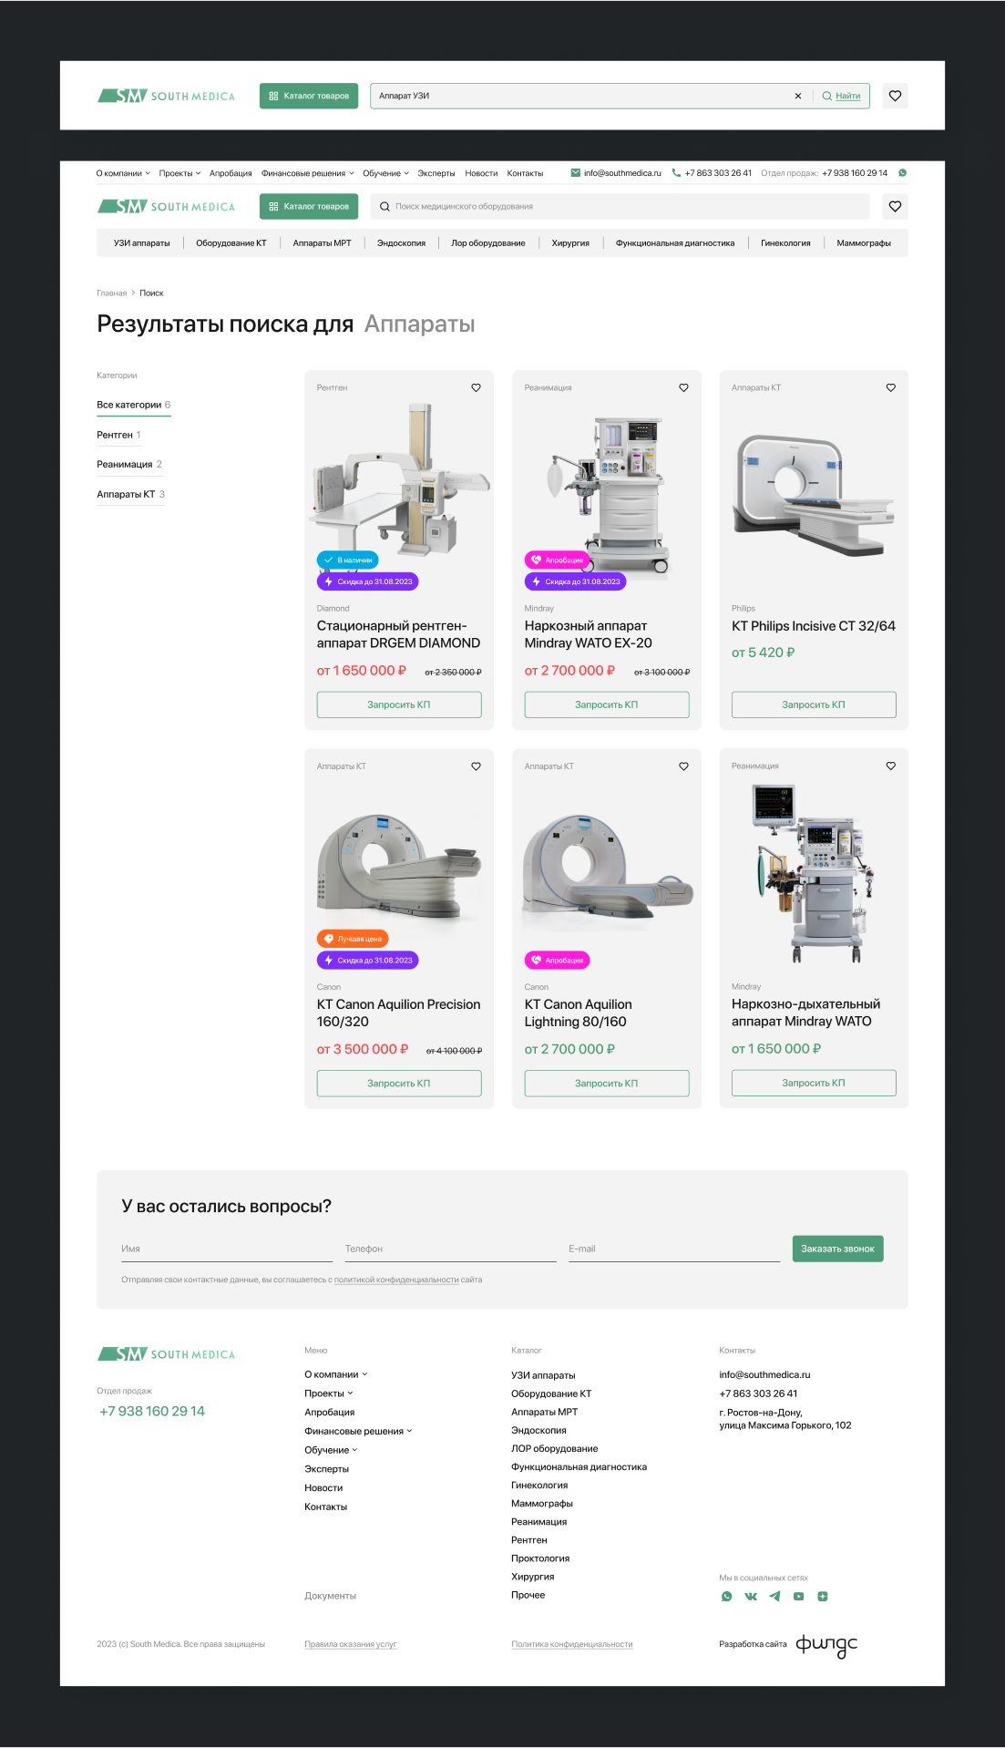Expand 'Финансовые решения' dropdown in top navigation
Image resolution: width=1005 pixels, height=1748 pixels.
pyautogui.click(x=307, y=173)
